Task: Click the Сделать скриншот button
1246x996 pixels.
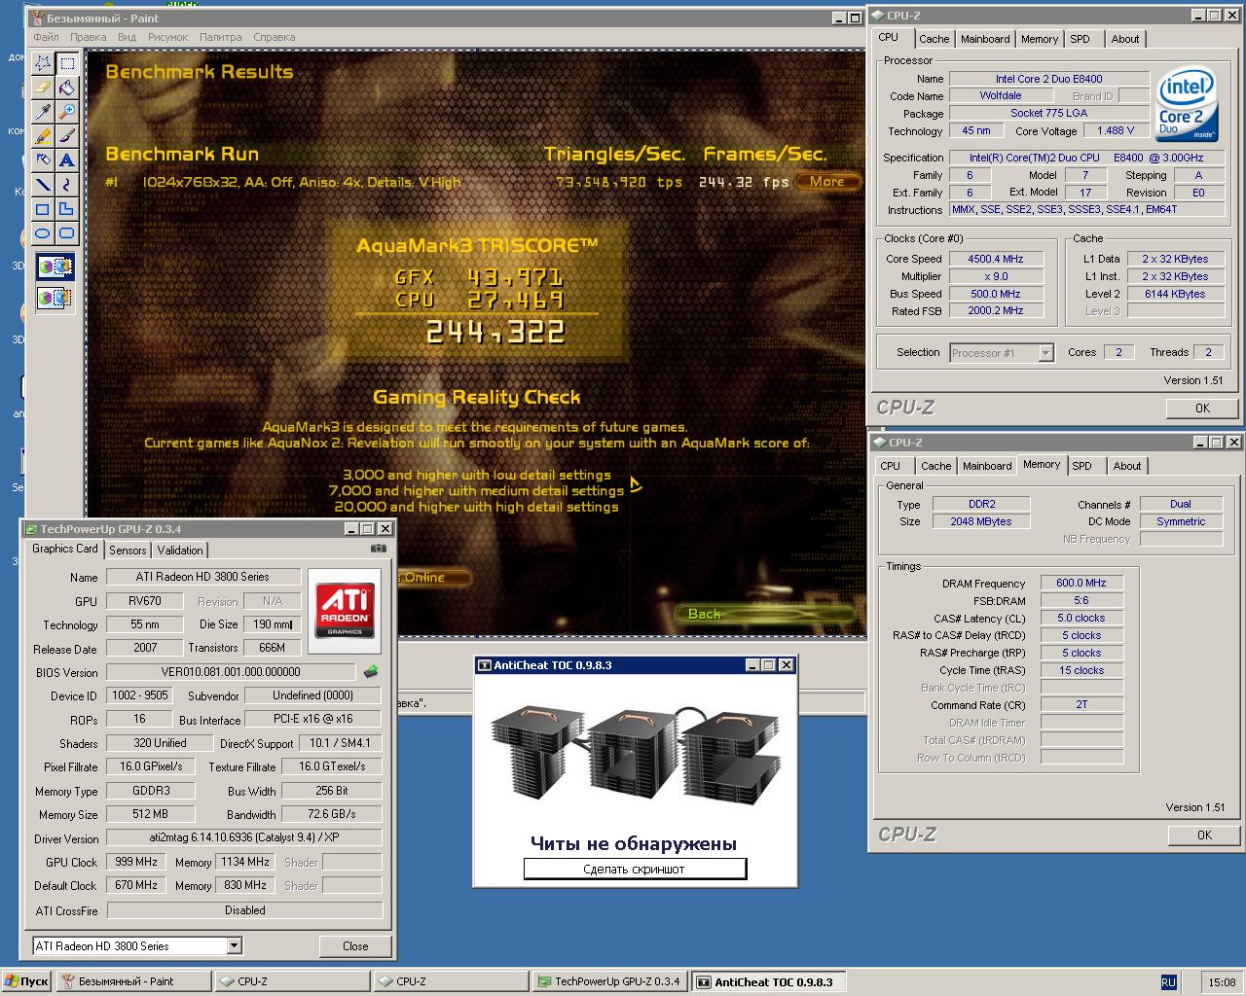Action: pos(635,869)
